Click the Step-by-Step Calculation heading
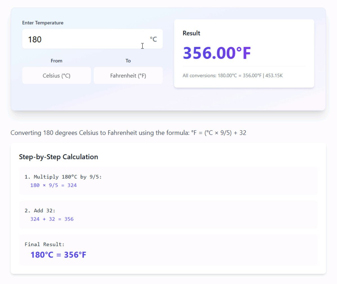Viewport: 337px width, 284px height. coord(58,157)
